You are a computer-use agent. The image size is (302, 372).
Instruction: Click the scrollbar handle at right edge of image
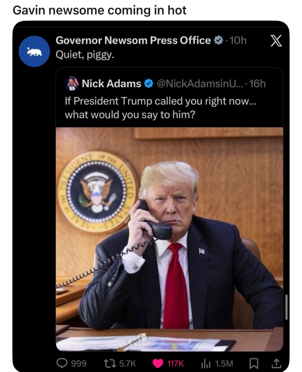pyautogui.click(x=286, y=307)
